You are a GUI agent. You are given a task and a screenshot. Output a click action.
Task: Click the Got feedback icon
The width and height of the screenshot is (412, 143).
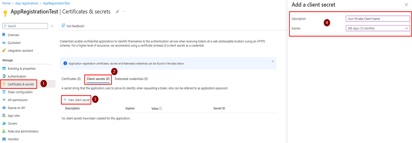(64, 26)
